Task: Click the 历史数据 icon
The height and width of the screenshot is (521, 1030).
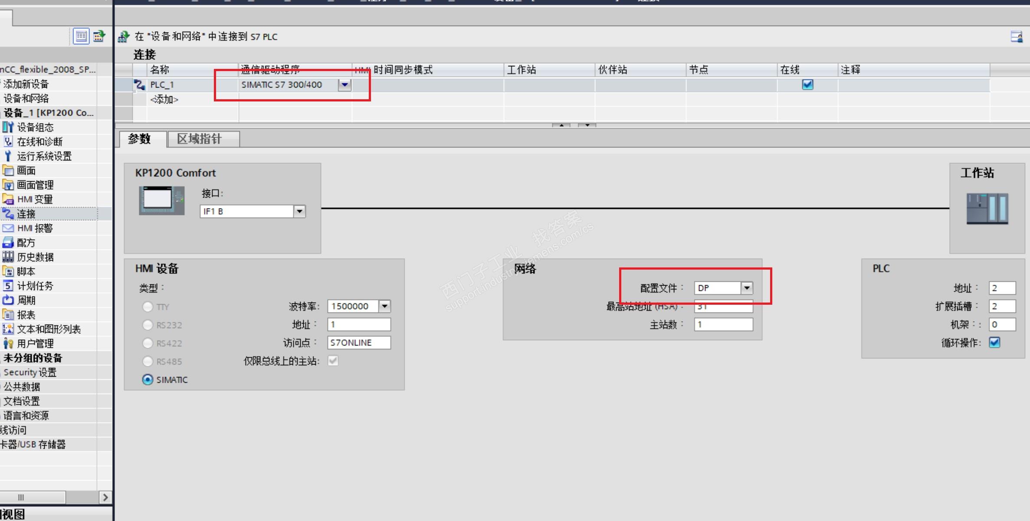Action: pyautogui.click(x=8, y=257)
